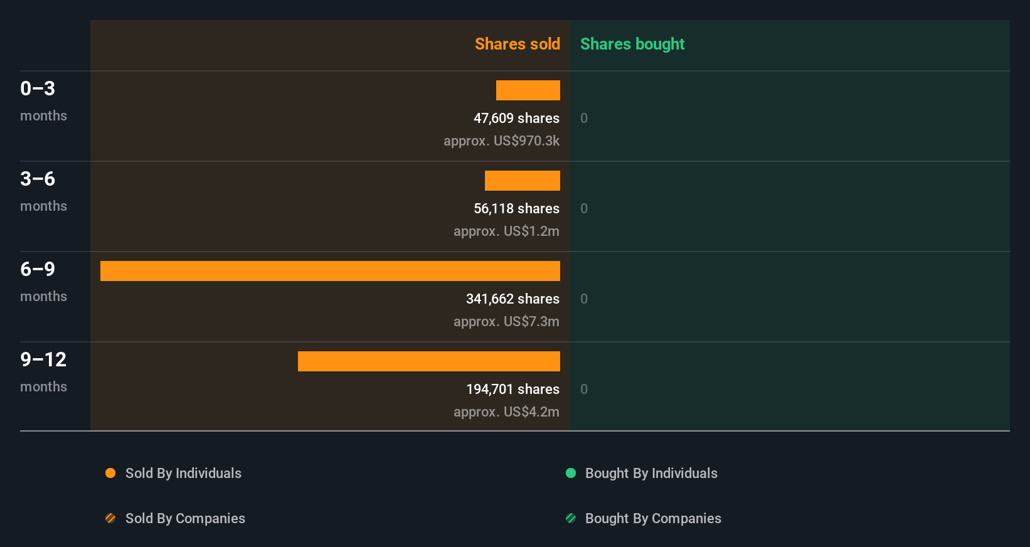Click the approx. US$4.2m amount
This screenshot has width=1030, height=547.
coord(506,412)
